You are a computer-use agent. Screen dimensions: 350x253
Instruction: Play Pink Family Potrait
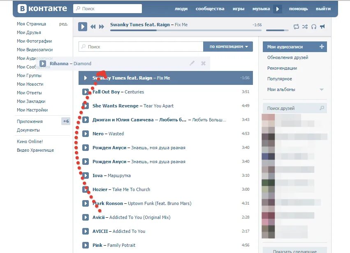coord(86,245)
